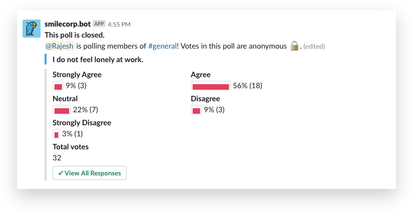Click the 'This poll is closed.' text
Image resolution: width=413 pixels, height=213 pixels.
point(75,35)
